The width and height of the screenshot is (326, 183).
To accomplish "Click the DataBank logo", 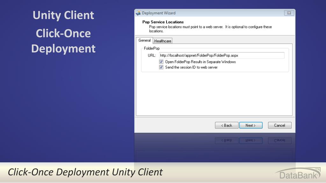I will [x=298, y=173].
